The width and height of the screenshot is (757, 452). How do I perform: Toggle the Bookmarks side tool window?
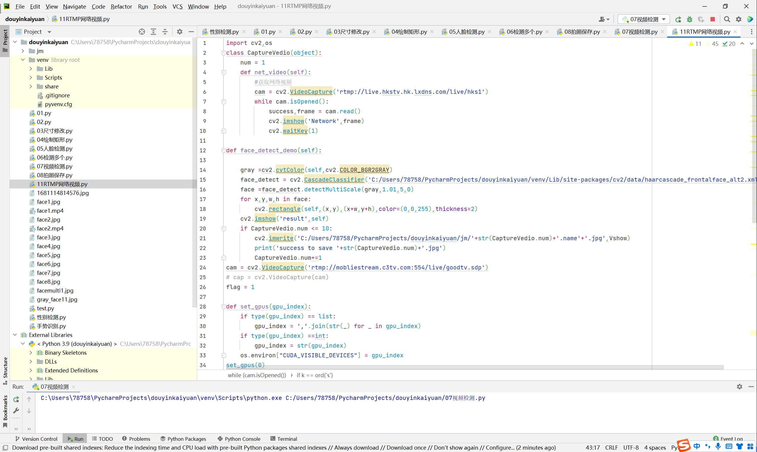(5, 411)
